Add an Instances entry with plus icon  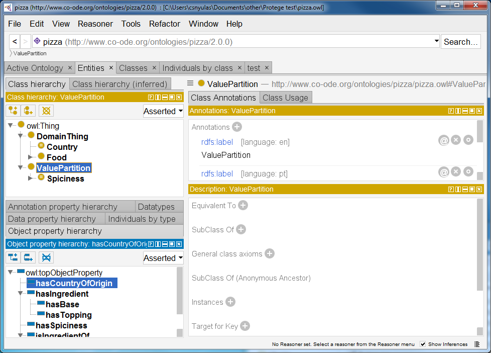[x=230, y=302]
